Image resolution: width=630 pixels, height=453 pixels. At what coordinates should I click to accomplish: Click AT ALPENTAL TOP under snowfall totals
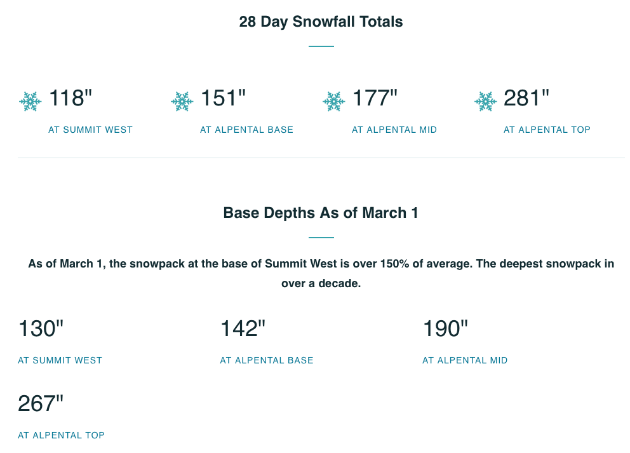547,130
